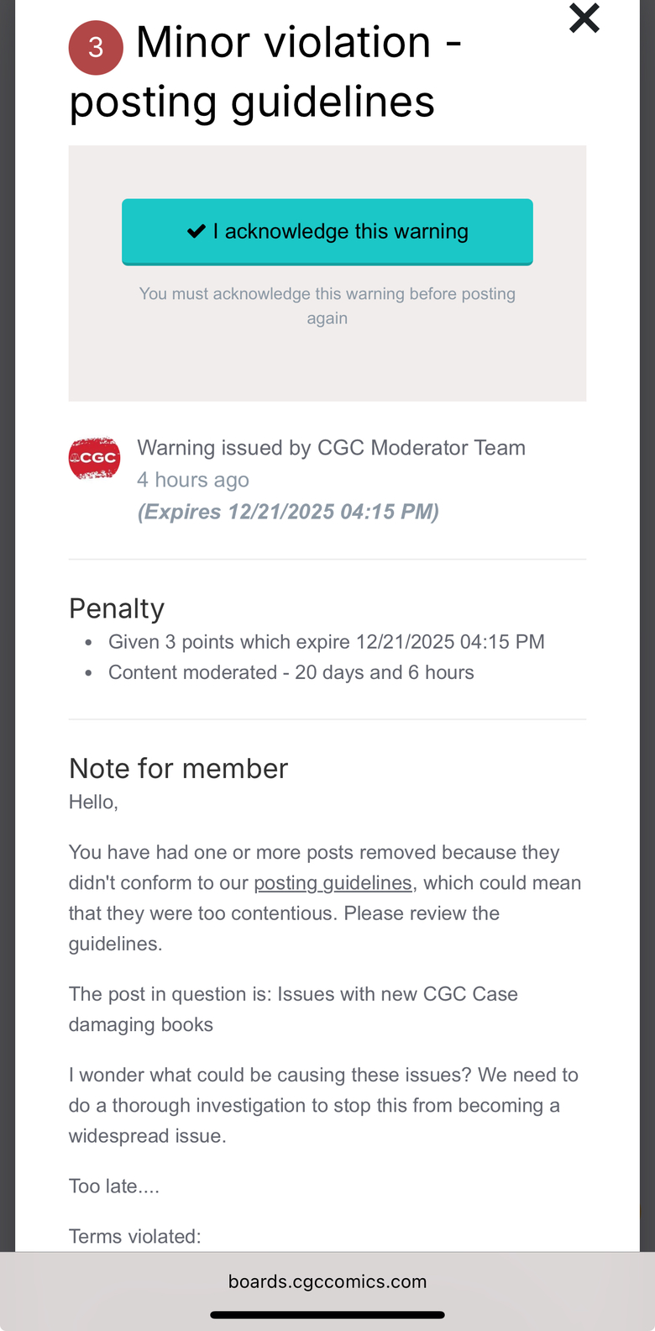655x1331 pixels.
Task: Click the 'Too late....' quoted text
Action: click(114, 1186)
